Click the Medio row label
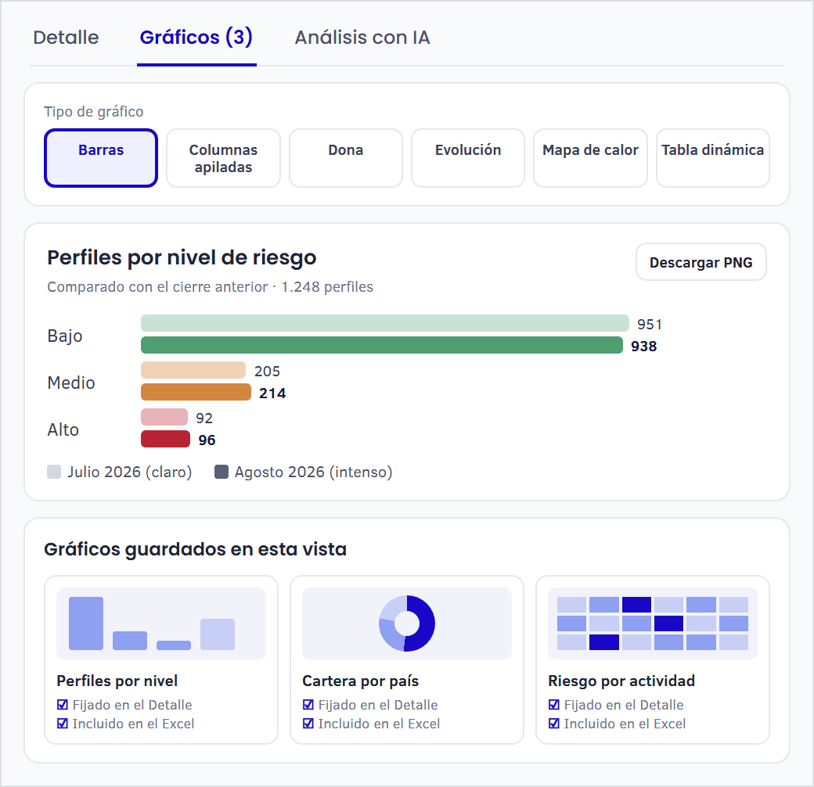814x787 pixels. [71, 383]
